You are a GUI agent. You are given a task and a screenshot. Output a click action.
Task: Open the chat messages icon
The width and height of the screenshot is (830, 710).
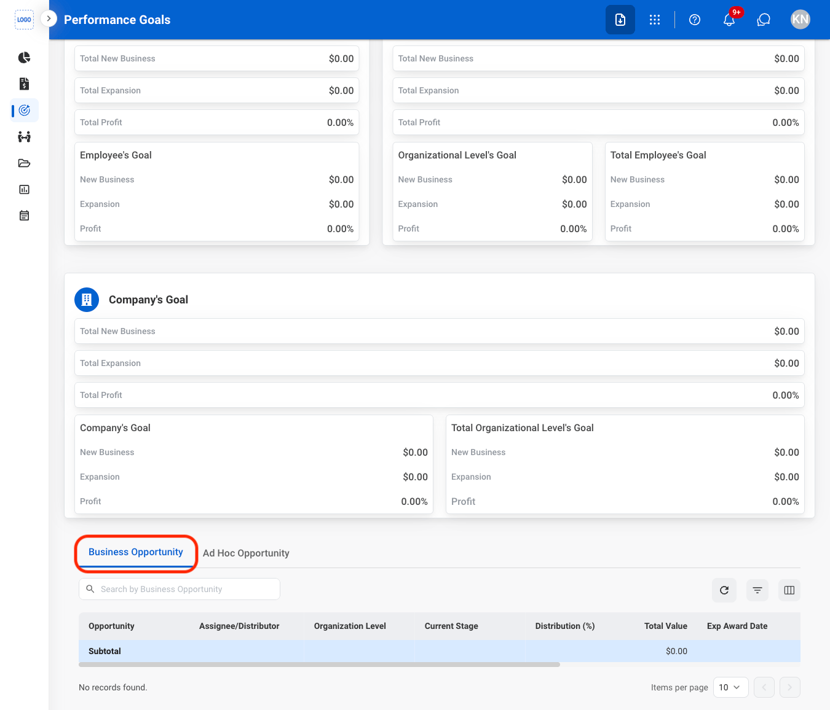point(764,20)
